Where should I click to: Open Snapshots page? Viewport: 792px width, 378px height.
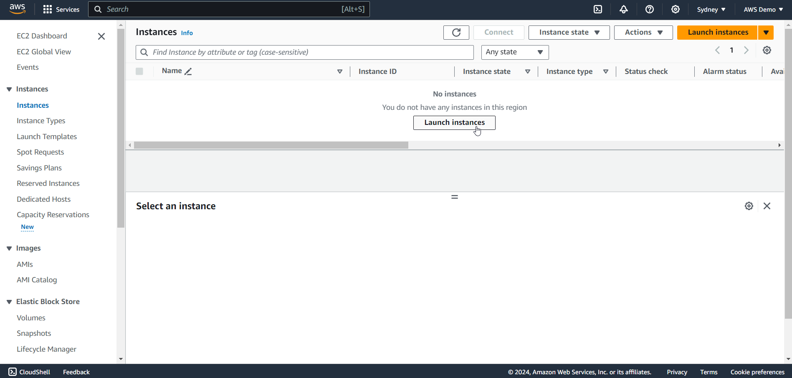point(34,333)
